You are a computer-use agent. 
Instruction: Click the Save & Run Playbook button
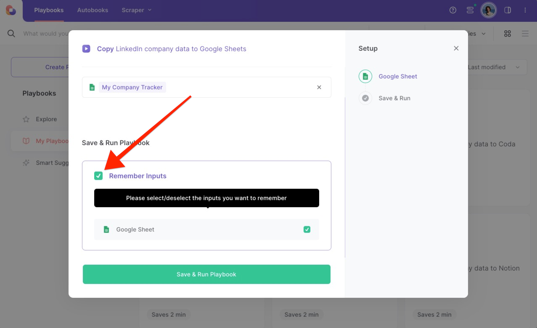point(206,274)
